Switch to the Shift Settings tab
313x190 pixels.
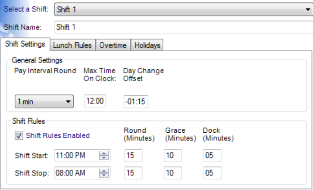[25, 45]
